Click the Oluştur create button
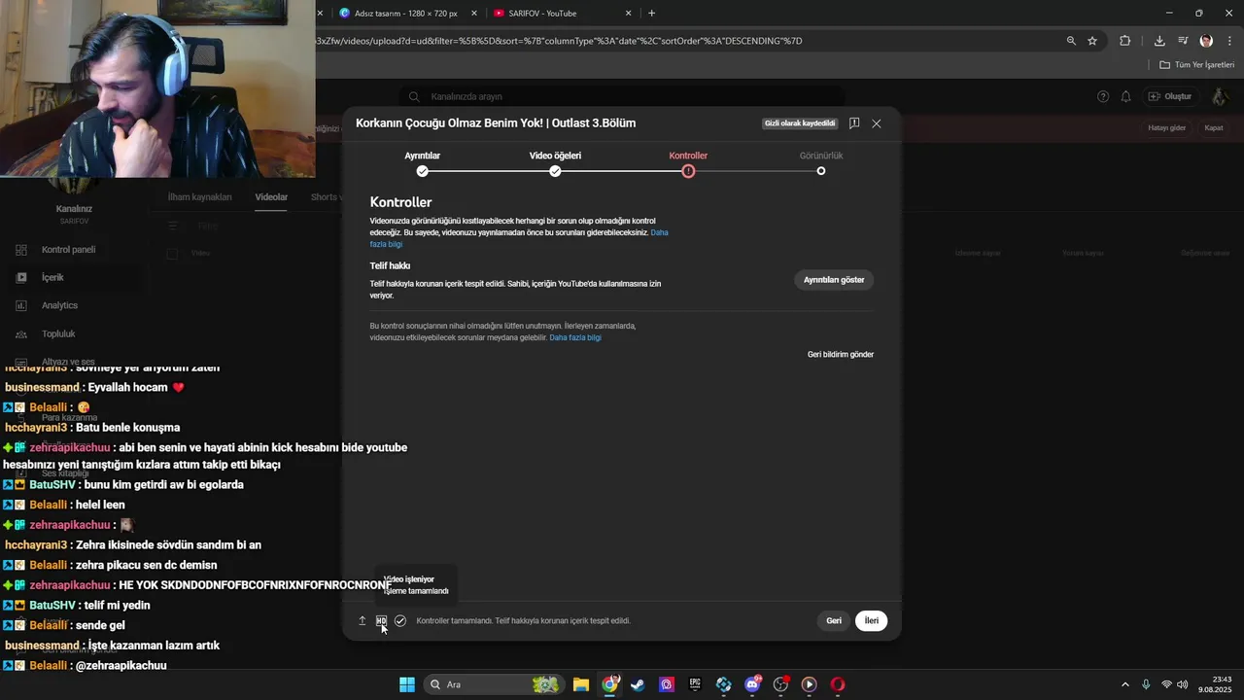The height and width of the screenshot is (700, 1244). (1170, 96)
